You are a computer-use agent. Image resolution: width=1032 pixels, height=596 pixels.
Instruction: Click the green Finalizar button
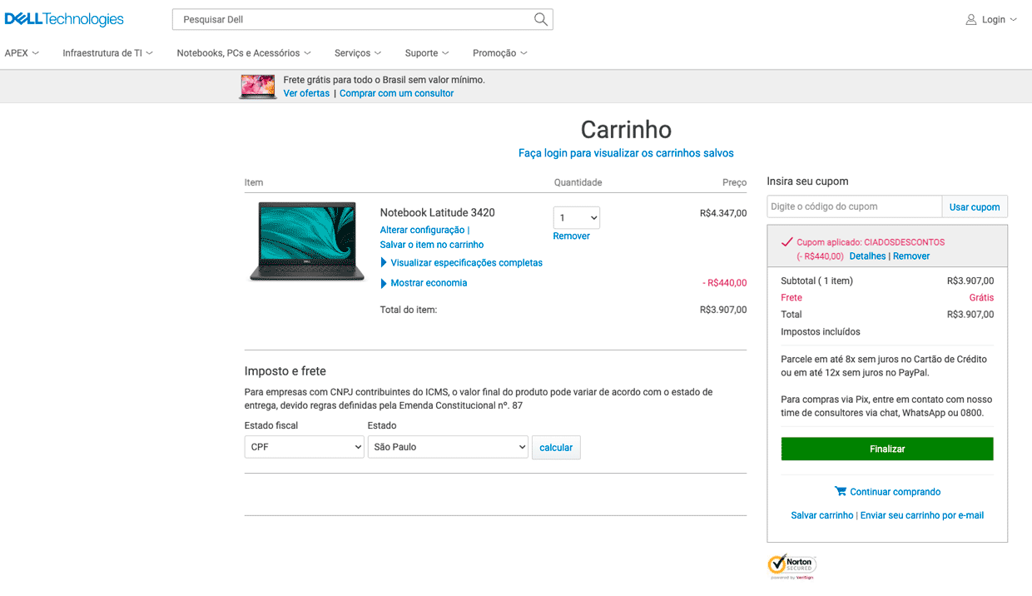coord(887,449)
